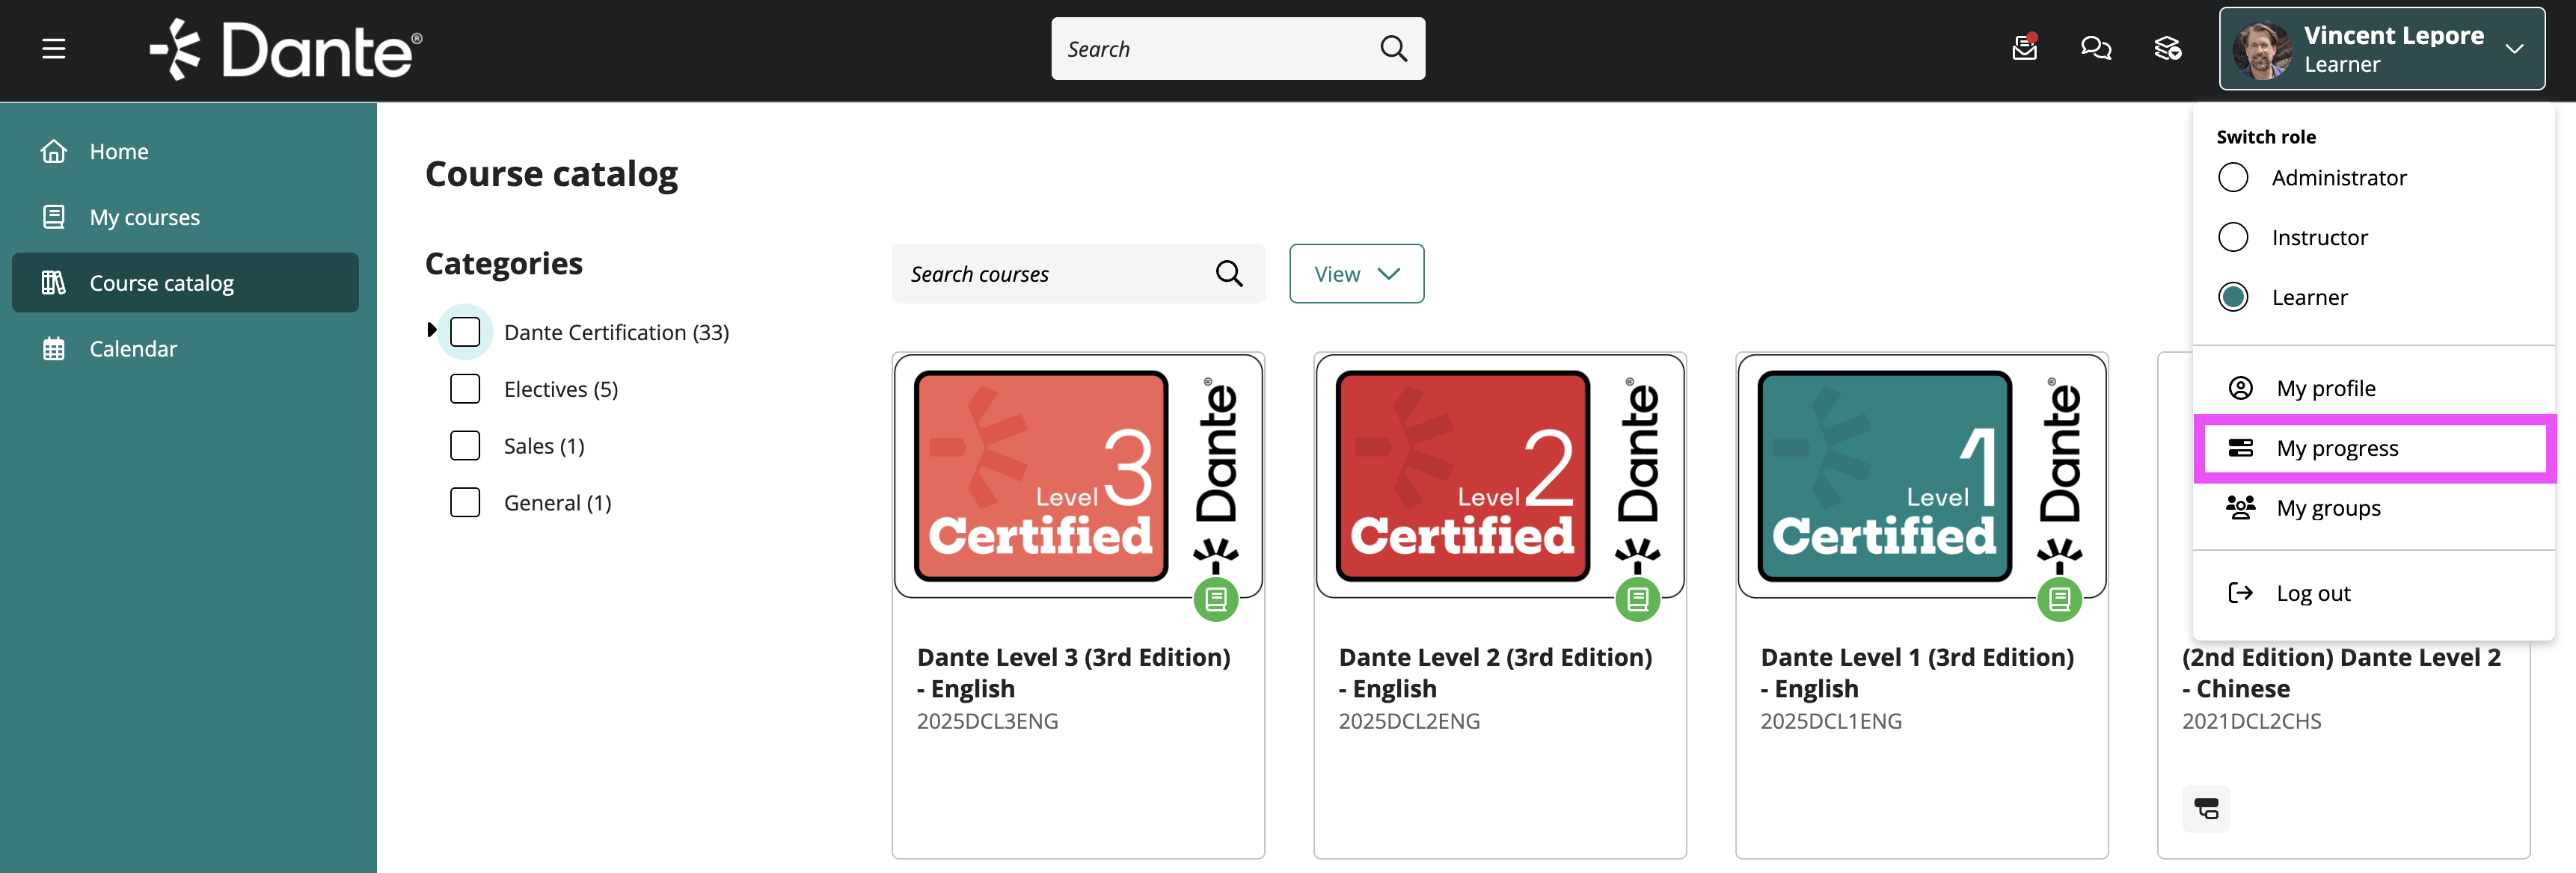Image resolution: width=2576 pixels, height=873 pixels.
Task: Open Calendar from the sidebar
Action: 132,348
